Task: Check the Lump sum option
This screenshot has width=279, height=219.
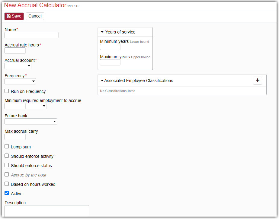Action: tap(7, 147)
